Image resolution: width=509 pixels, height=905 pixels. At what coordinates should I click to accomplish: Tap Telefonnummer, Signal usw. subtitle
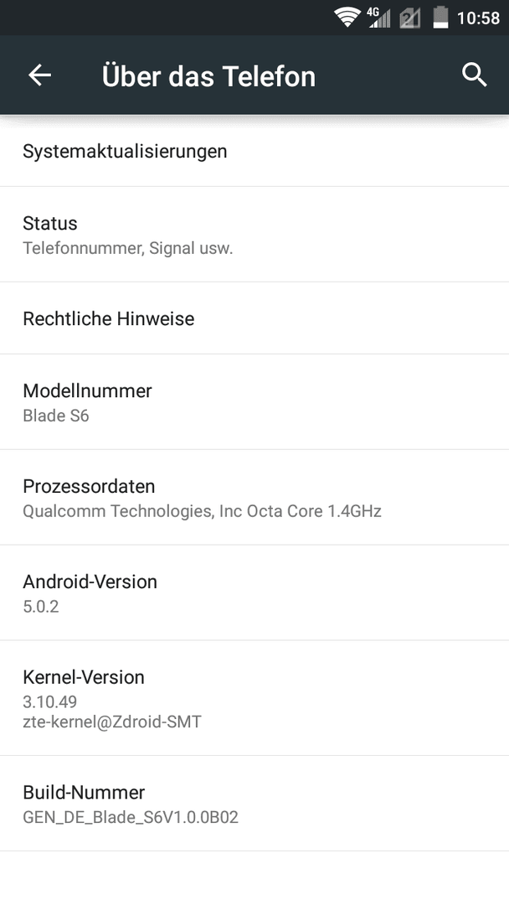(128, 249)
